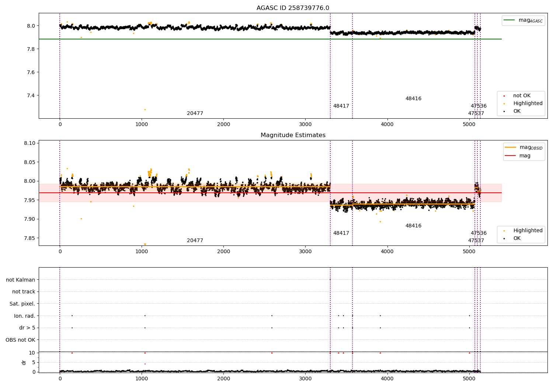Select 'OK' legend entry in middle plot

coord(517,238)
